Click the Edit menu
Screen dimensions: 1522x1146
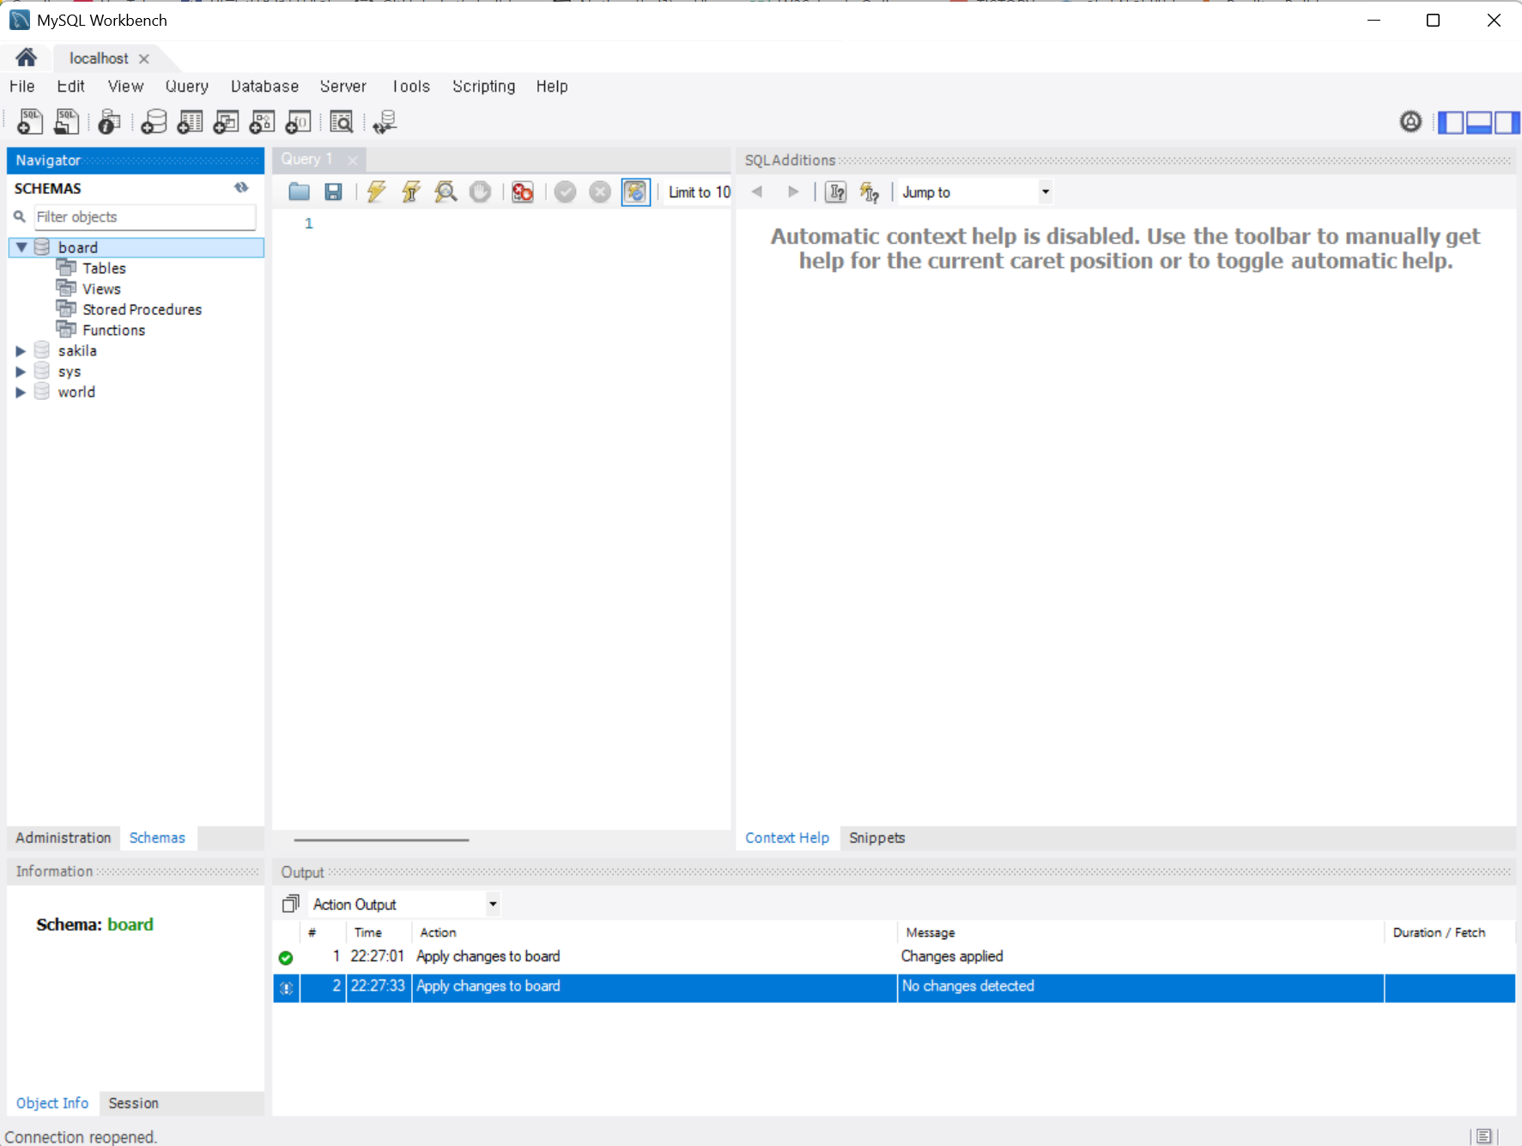(70, 86)
